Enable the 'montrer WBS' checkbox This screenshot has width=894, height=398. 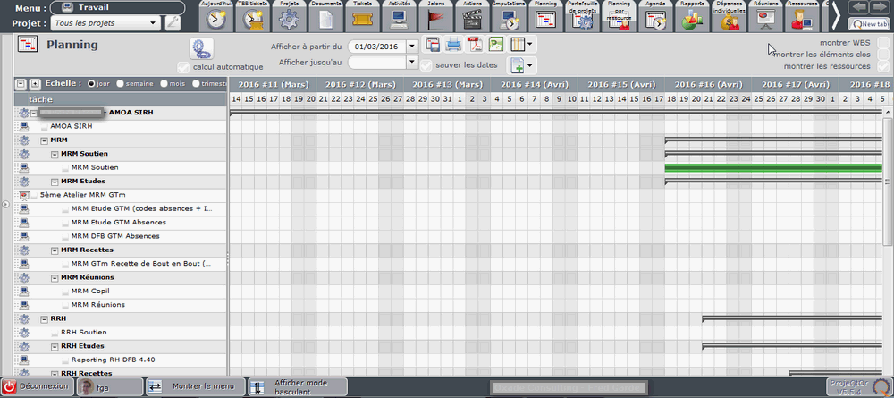883,43
